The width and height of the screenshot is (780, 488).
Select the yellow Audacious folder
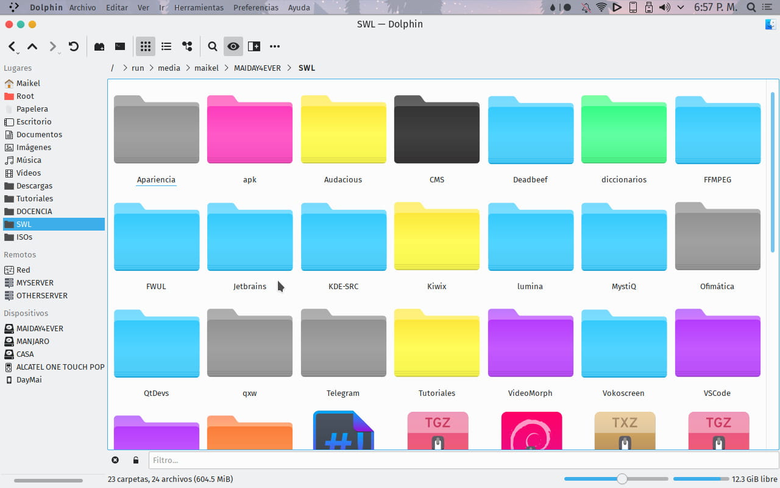pos(343,129)
